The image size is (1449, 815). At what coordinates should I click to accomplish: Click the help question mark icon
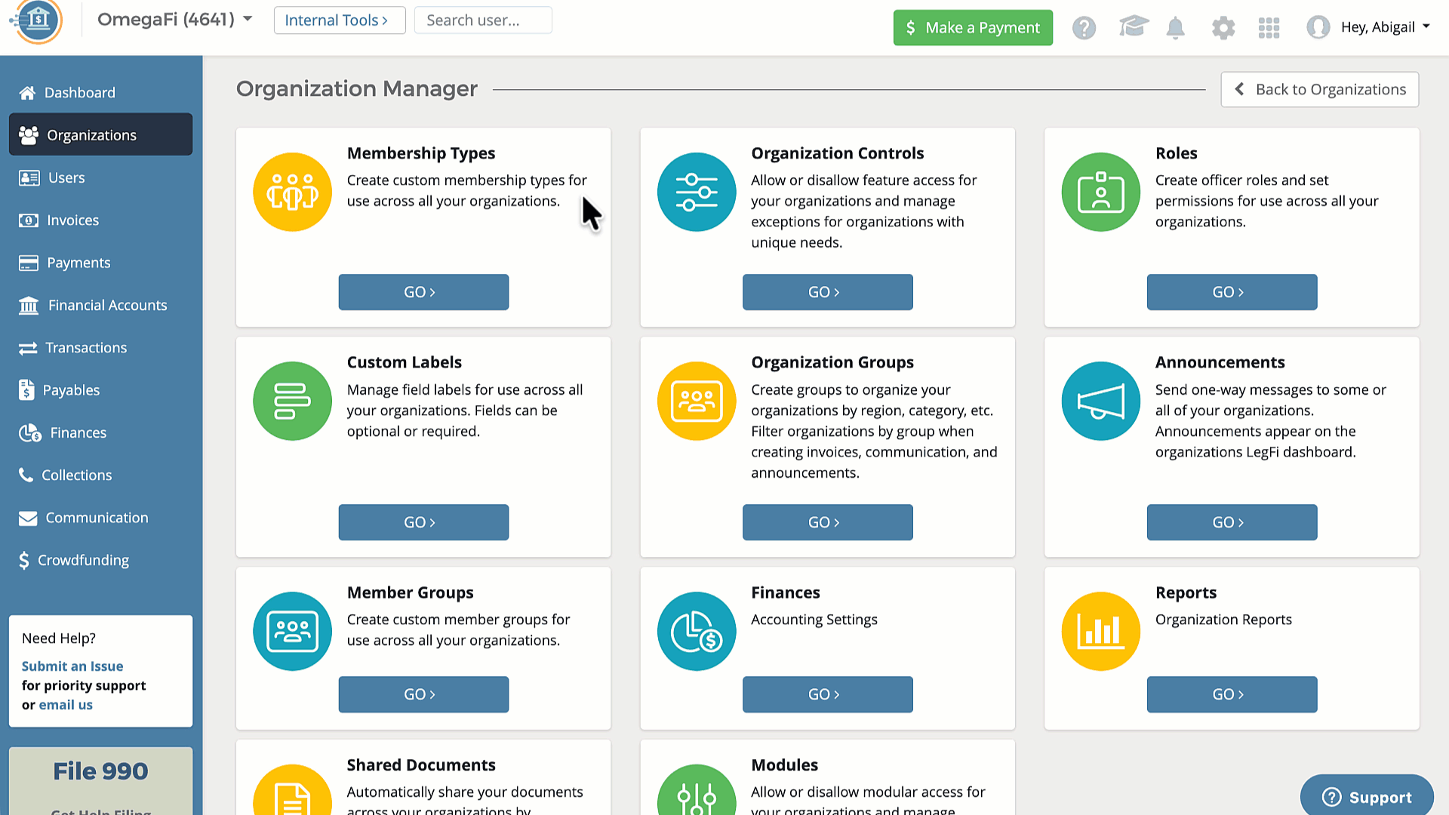(x=1084, y=28)
